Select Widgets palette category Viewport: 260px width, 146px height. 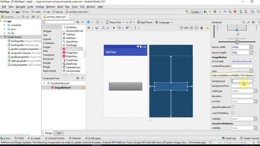[x=47, y=31]
